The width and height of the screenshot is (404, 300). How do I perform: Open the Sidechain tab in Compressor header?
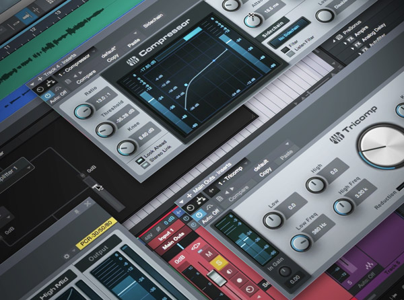click(153, 22)
